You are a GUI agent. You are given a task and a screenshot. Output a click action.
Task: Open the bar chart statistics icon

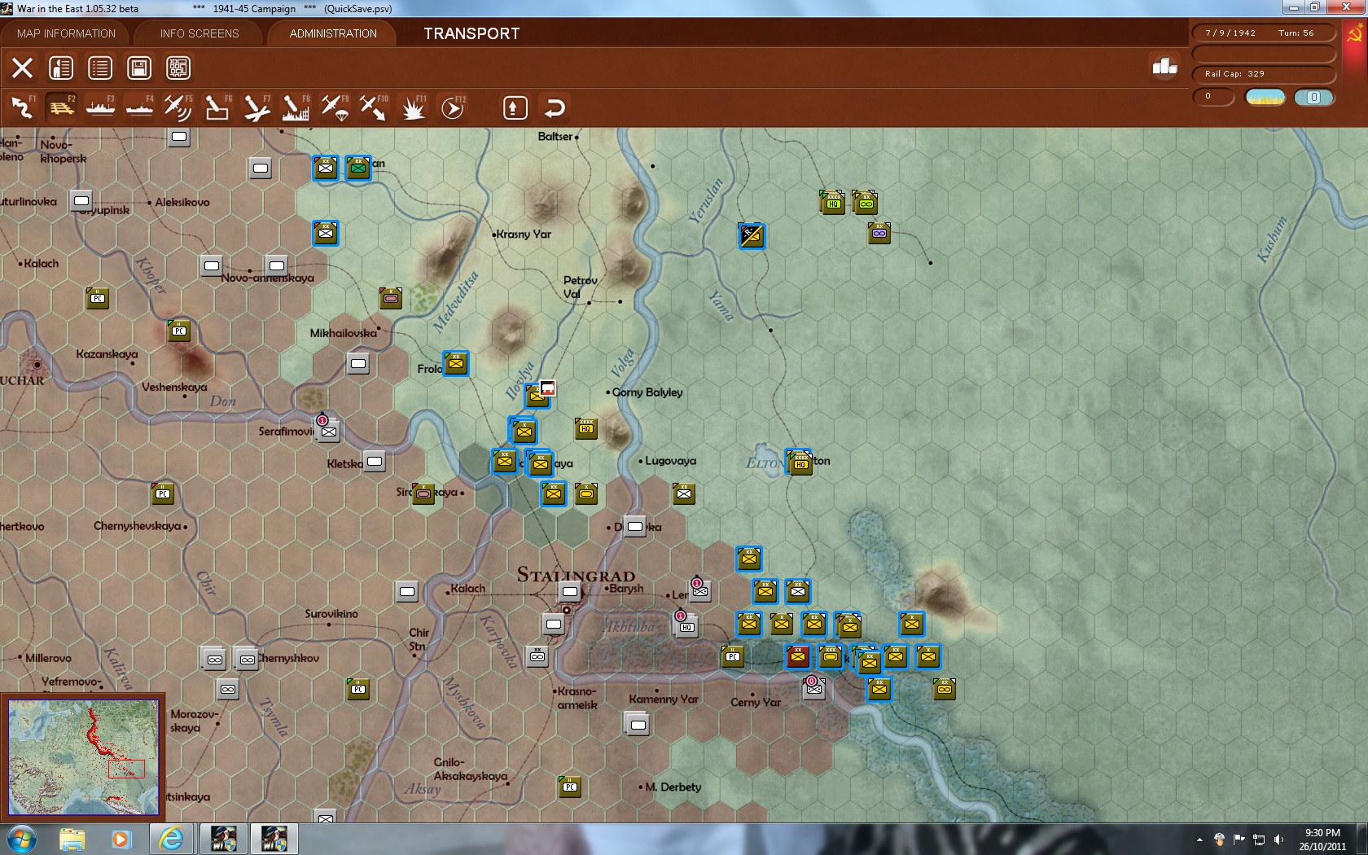pos(1164,66)
